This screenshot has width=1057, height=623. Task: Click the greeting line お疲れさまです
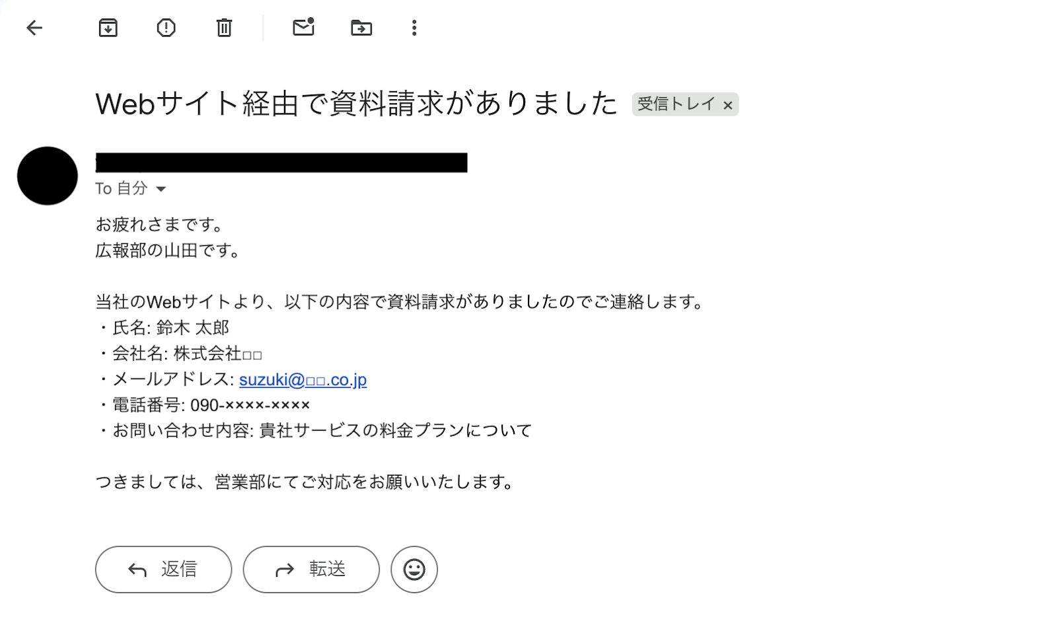[x=161, y=225]
